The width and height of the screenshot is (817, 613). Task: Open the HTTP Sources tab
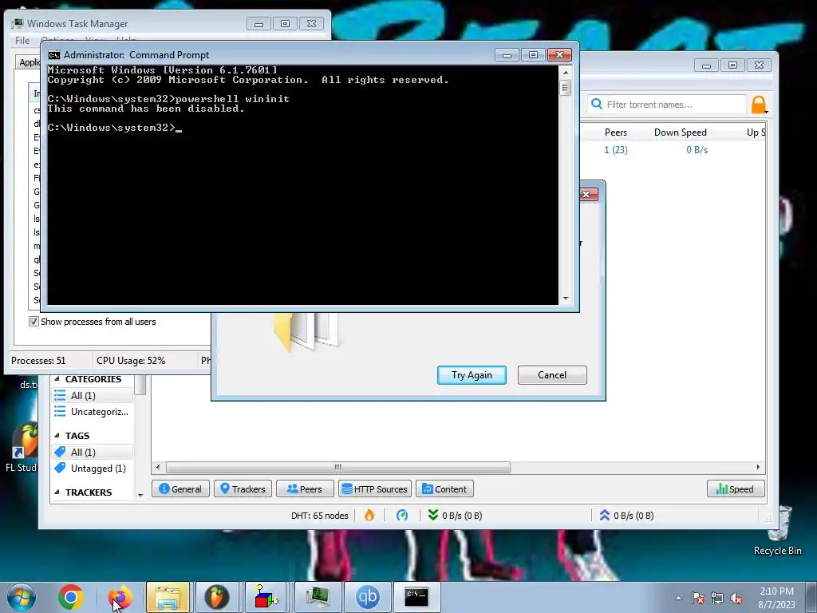click(375, 489)
